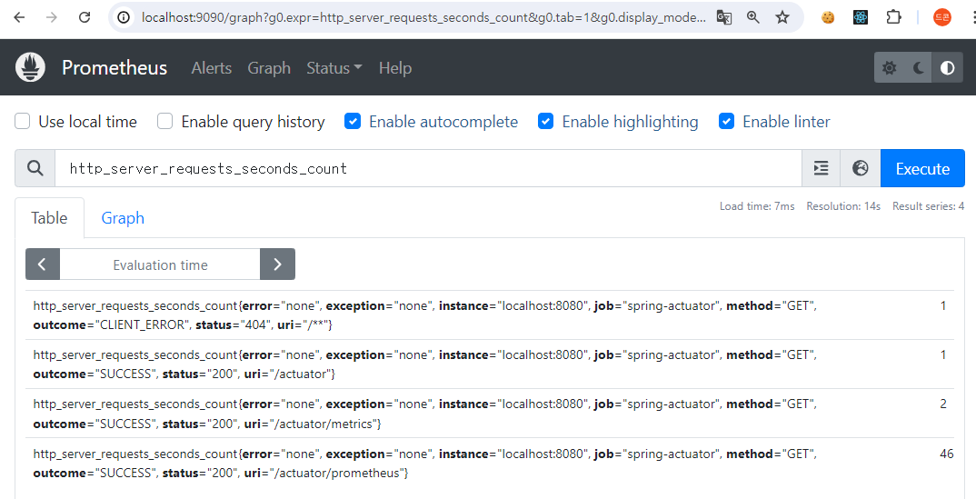The height and width of the screenshot is (499, 976).
Task: Go forward with browser forward arrow
Action: (52, 17)
